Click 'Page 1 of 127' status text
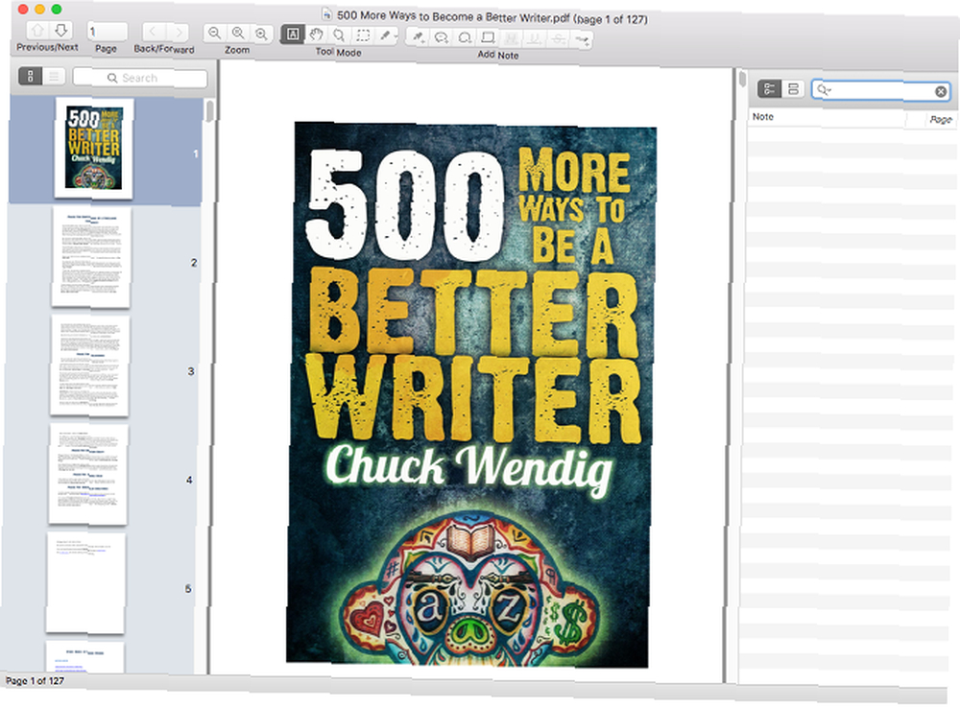Image resolution: width=960 pixels, height=707 pixels. pos(35,681)
